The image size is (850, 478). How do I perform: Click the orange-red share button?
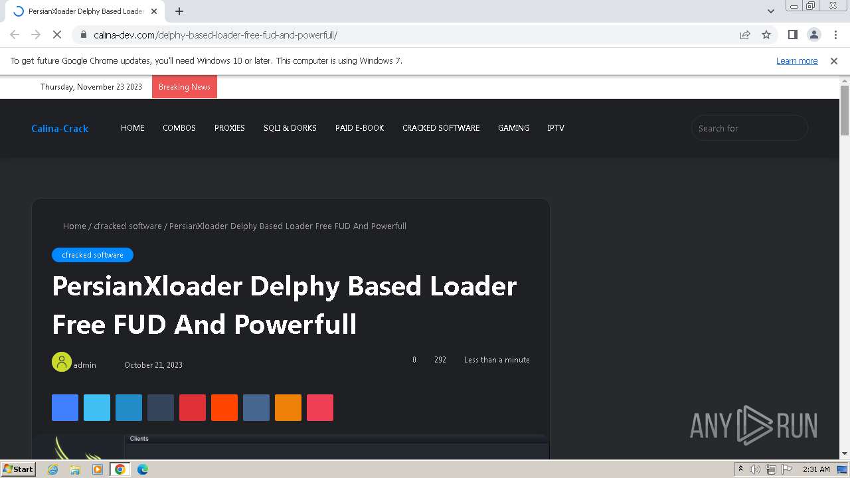[224, 408]
